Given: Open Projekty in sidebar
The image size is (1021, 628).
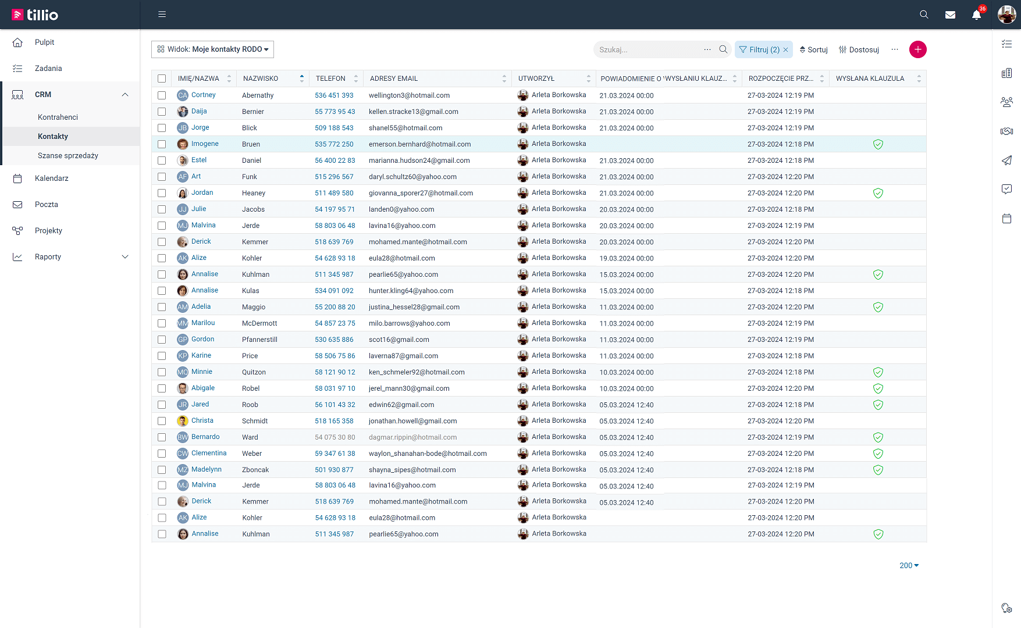Looking at the screenshot, I should (x=48, y=231).
